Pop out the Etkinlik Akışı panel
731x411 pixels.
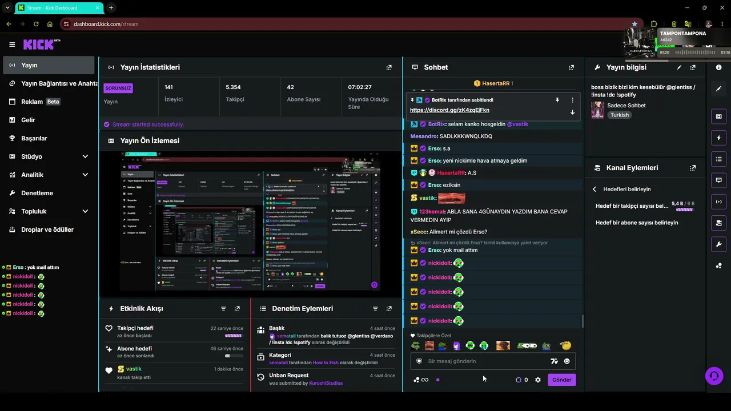pyautogui.click(x=237, y=309)
